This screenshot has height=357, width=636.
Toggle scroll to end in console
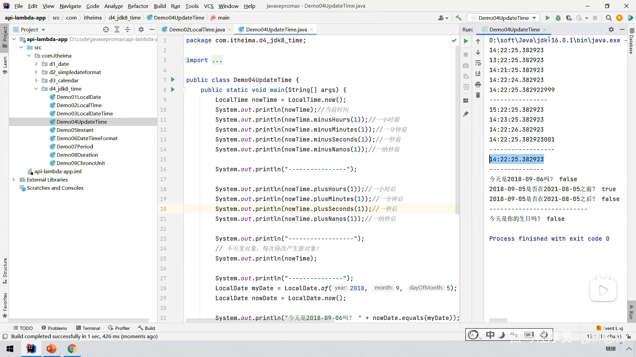point(478,73)
